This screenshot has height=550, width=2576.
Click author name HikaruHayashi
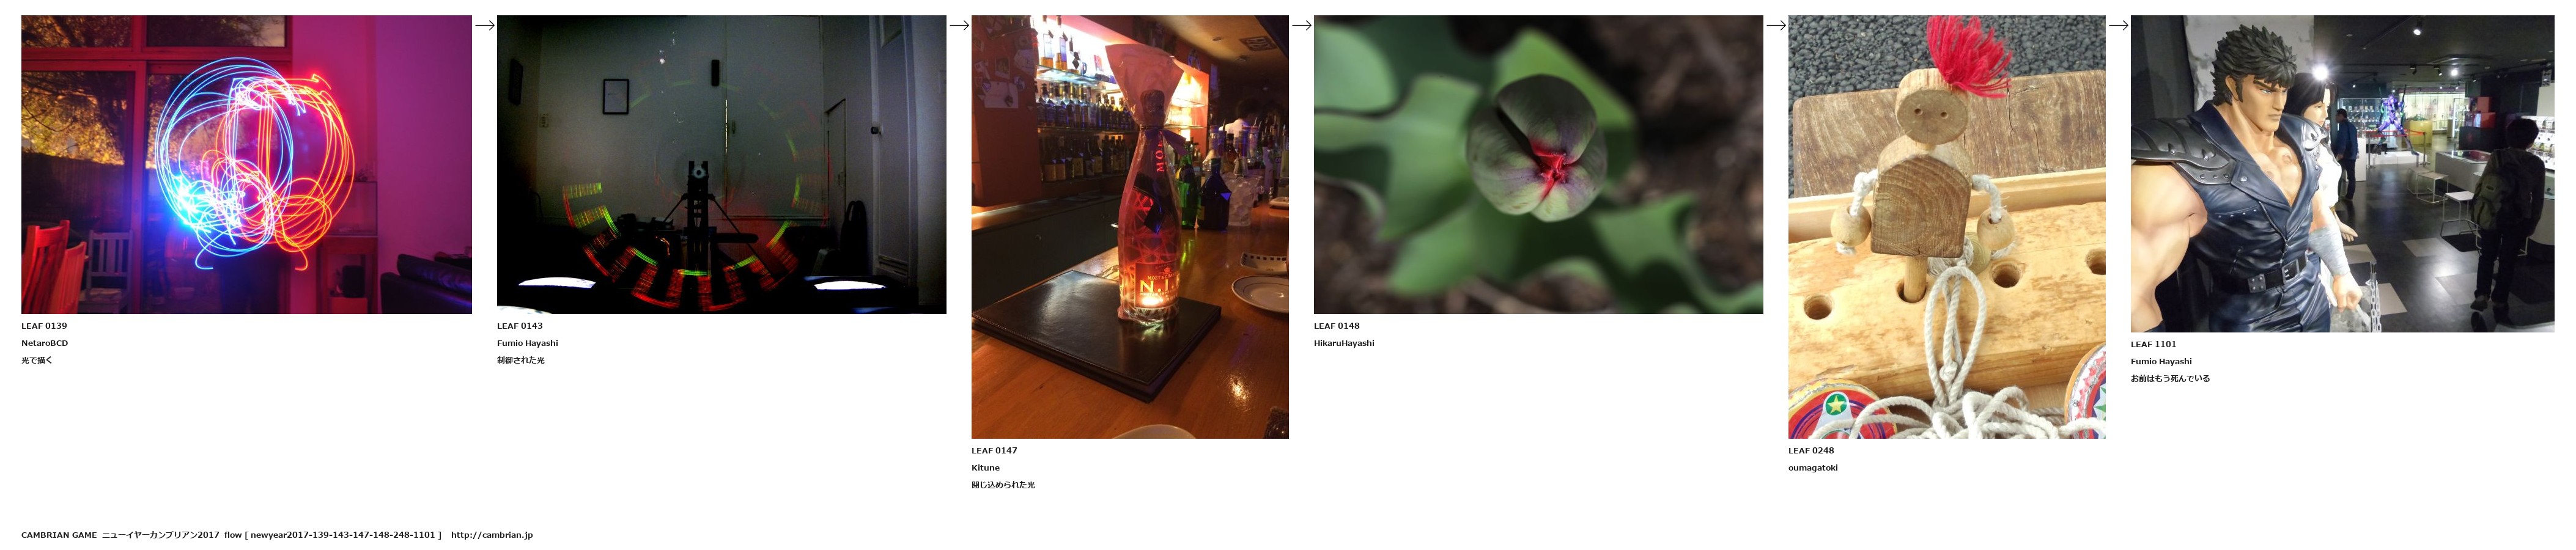(x=1344, y=343)
